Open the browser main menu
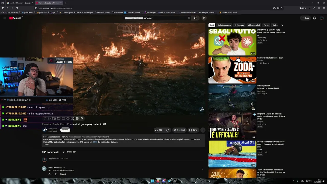Viewport: 327px width, 184px height. (x=324, y=8)
